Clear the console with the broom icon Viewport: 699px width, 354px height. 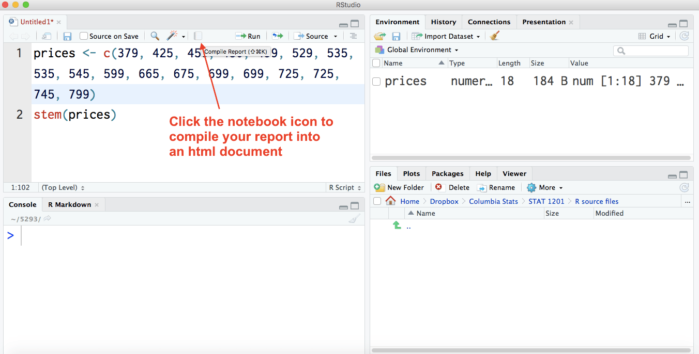(354, 219)
